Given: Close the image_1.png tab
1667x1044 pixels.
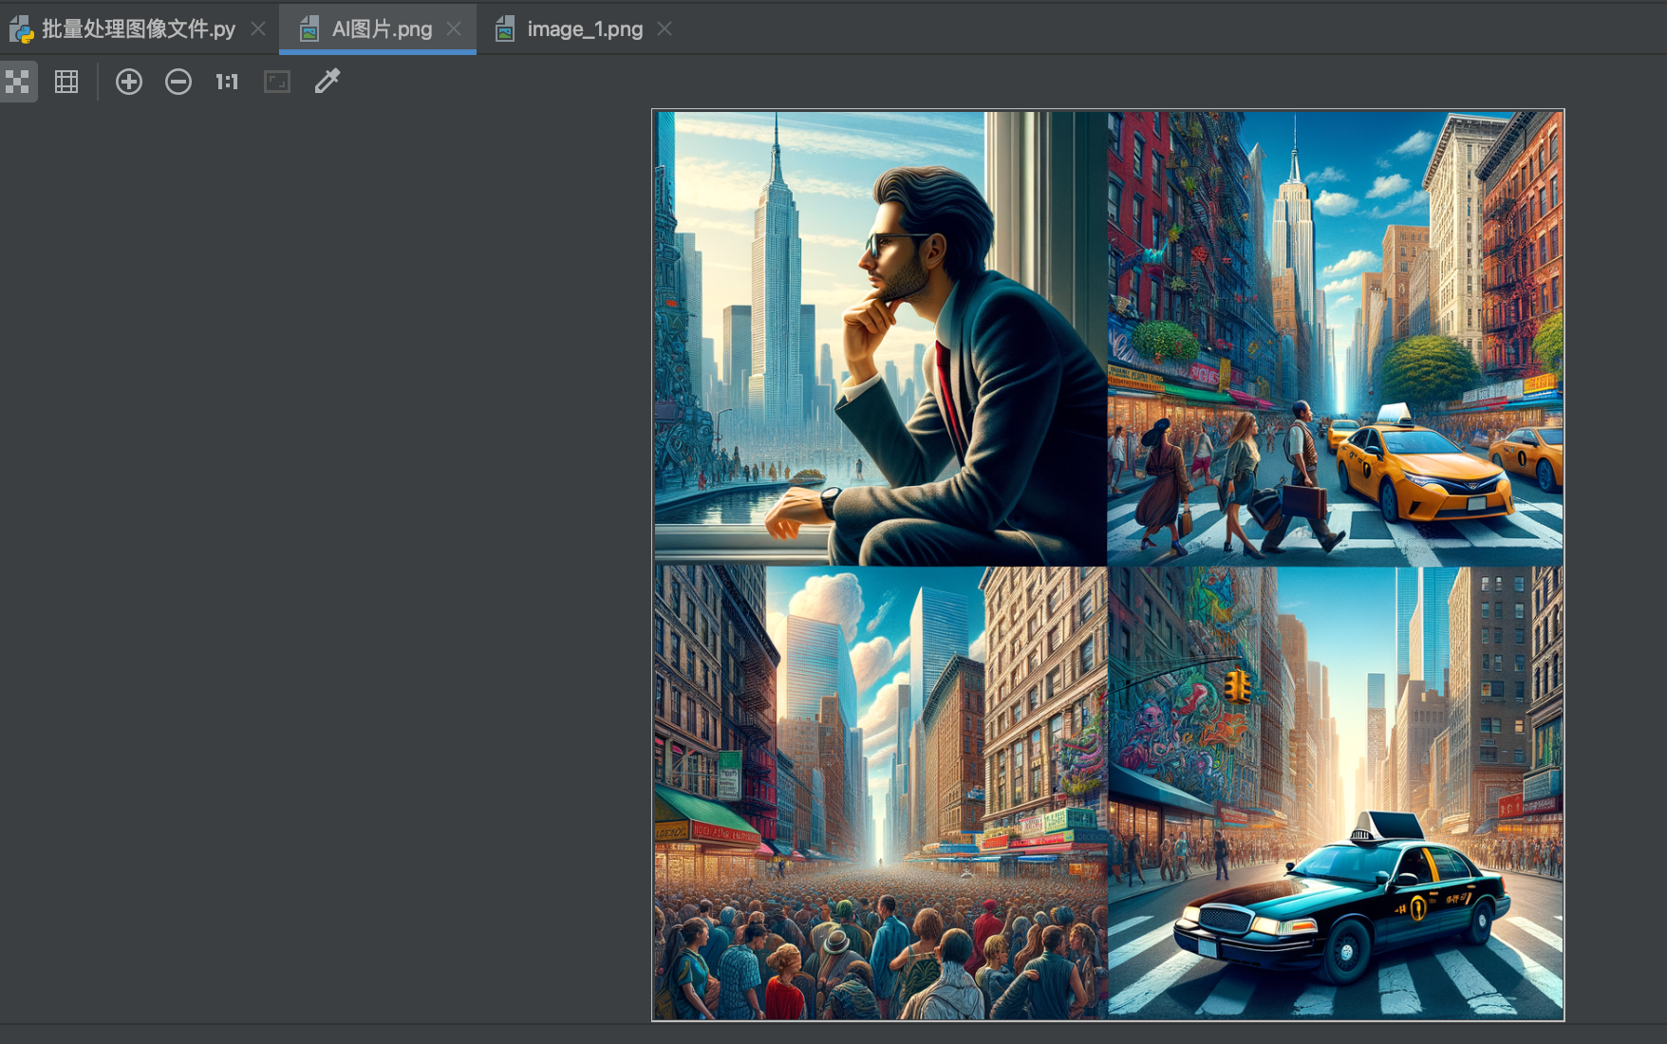Looking at the screenshot, I should [665, 29].
